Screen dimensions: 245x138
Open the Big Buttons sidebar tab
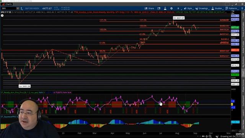(243, 62)
